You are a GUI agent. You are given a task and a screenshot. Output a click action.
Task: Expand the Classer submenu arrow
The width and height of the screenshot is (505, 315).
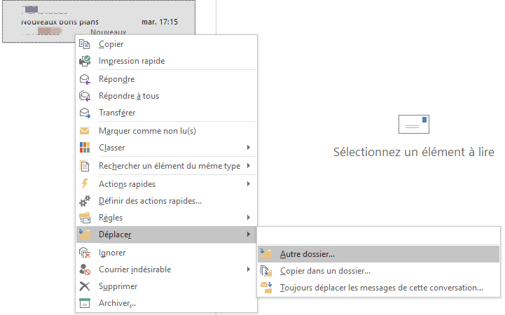point(249,148)
